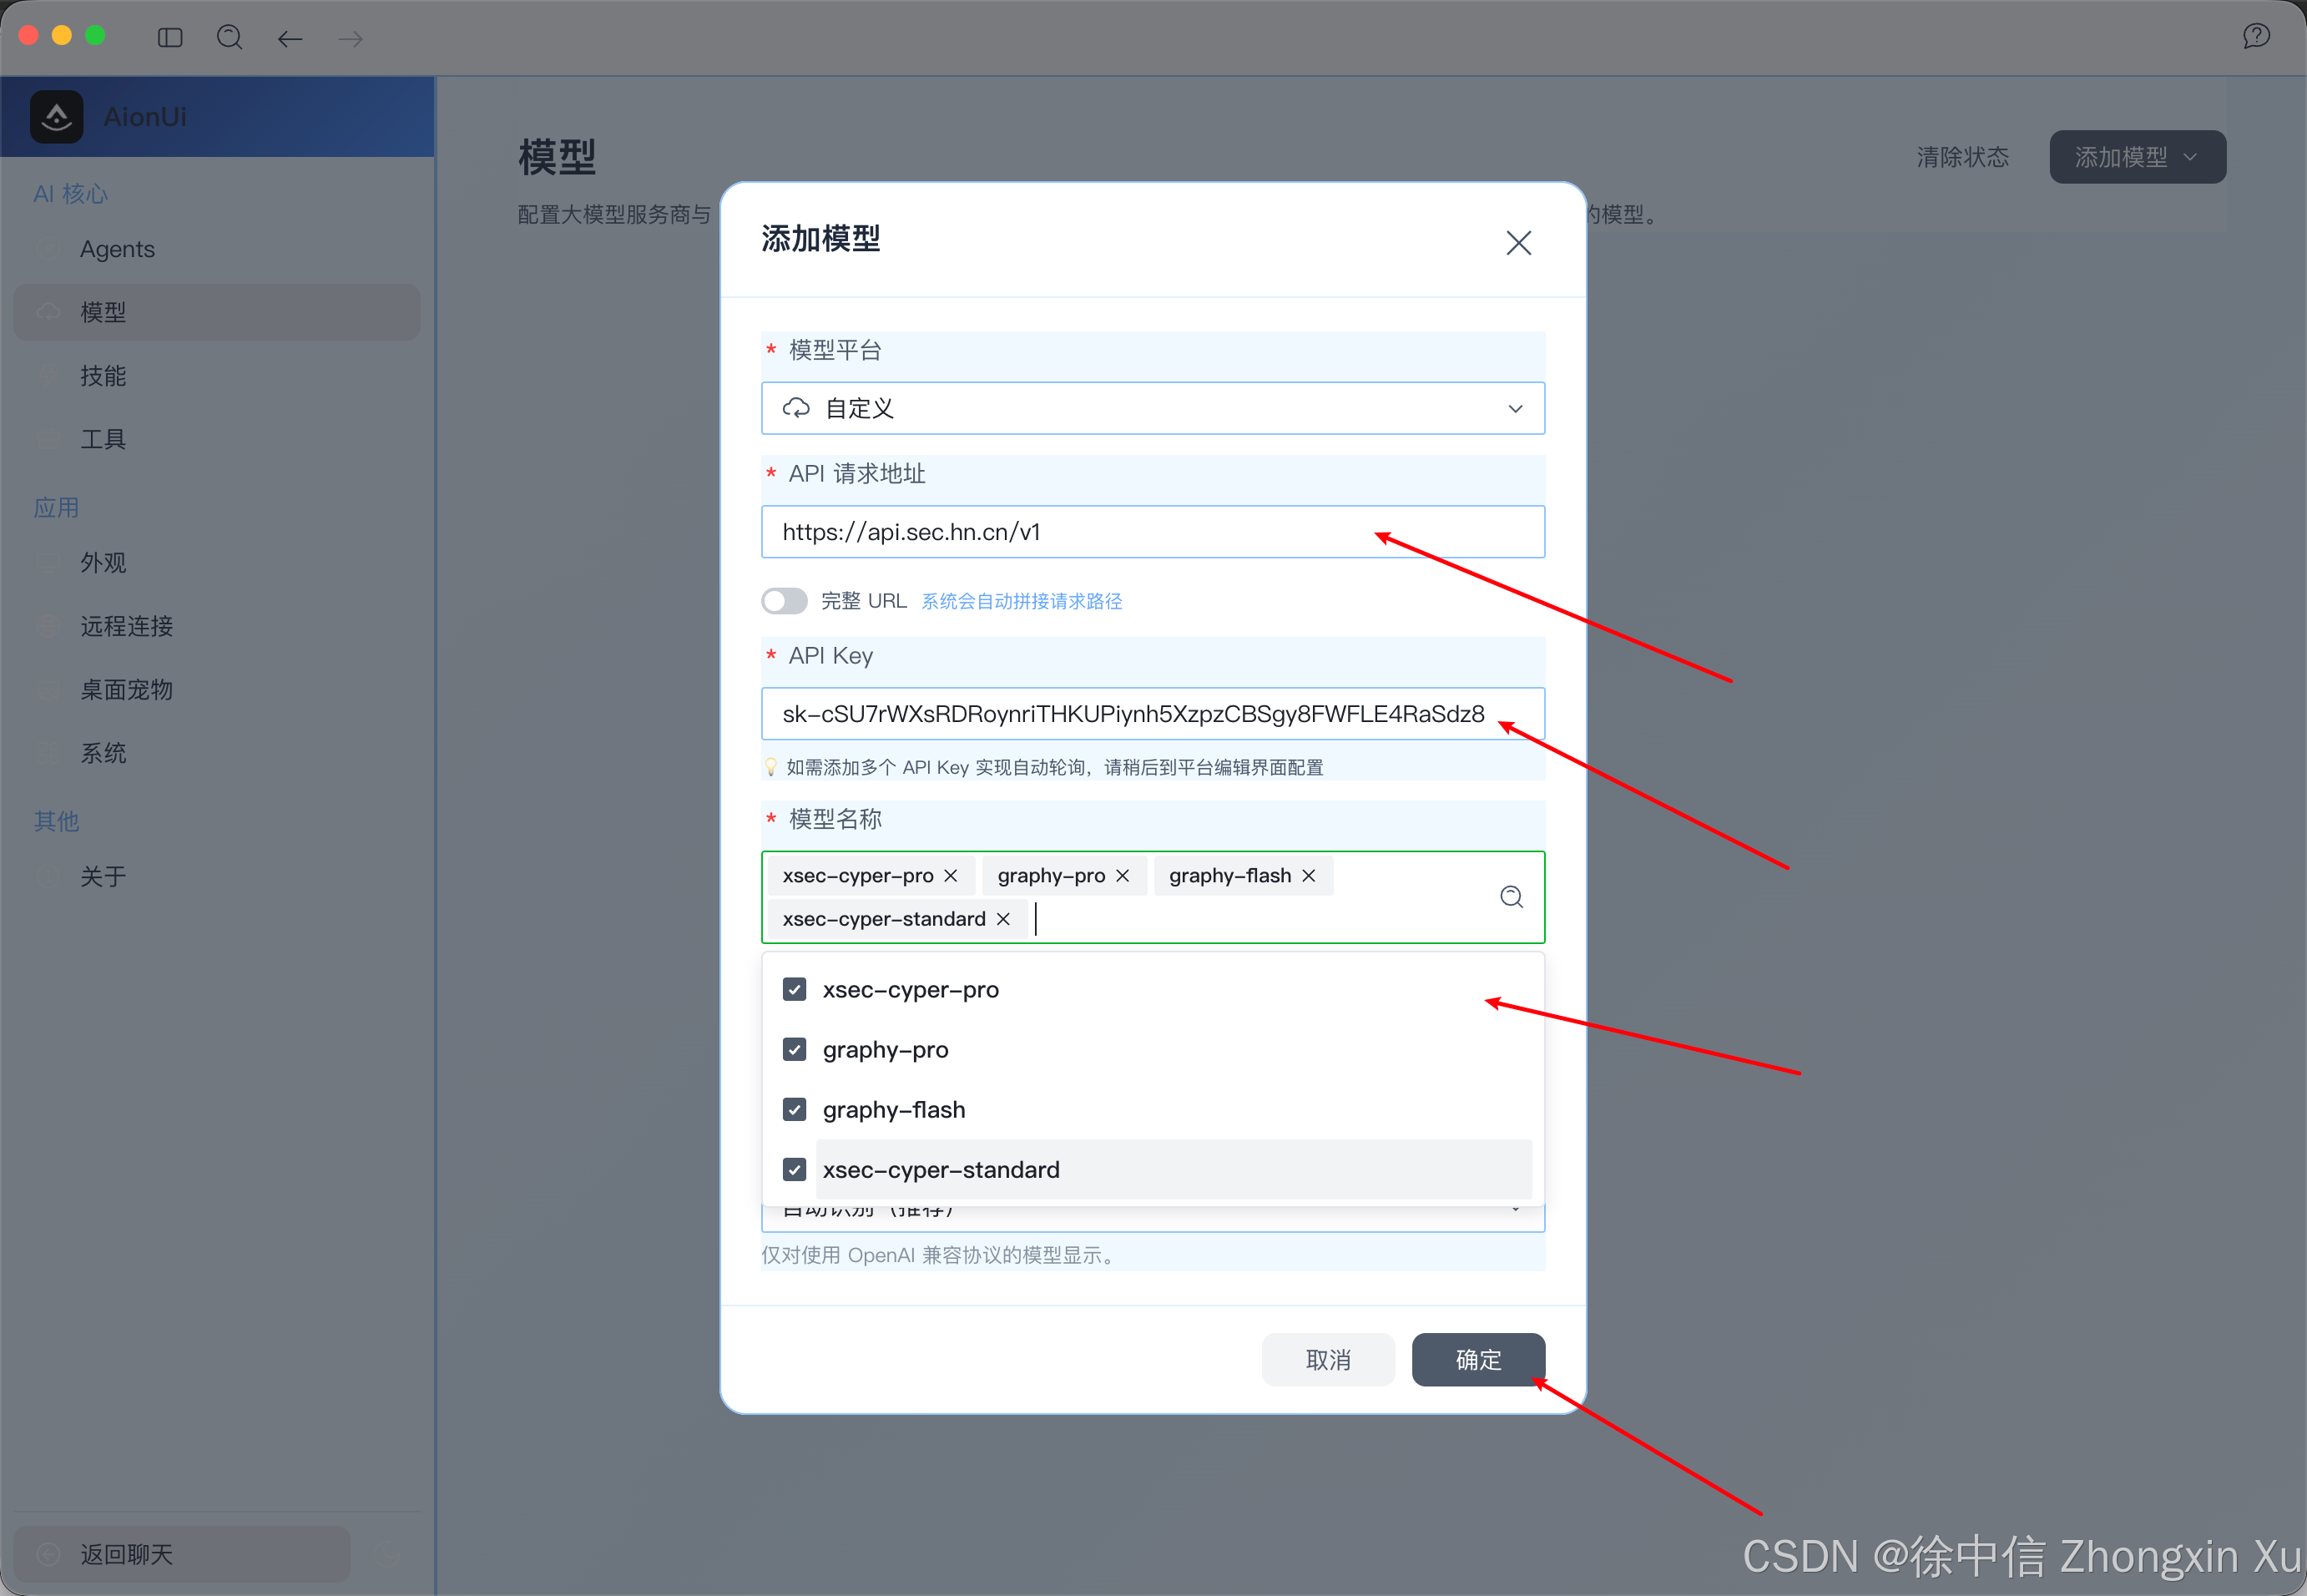
Task: Open 工具 in the sidebar
Action: [x=216, y=439]
